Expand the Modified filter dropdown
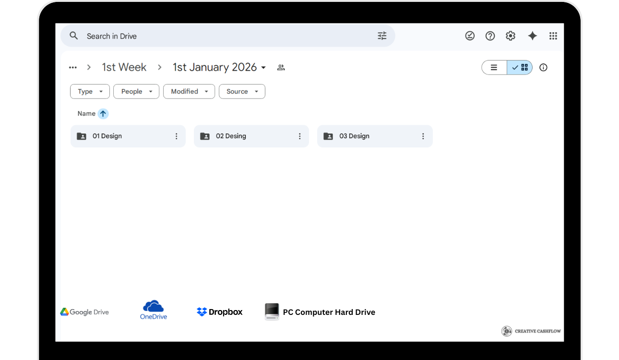 (189, 91)
